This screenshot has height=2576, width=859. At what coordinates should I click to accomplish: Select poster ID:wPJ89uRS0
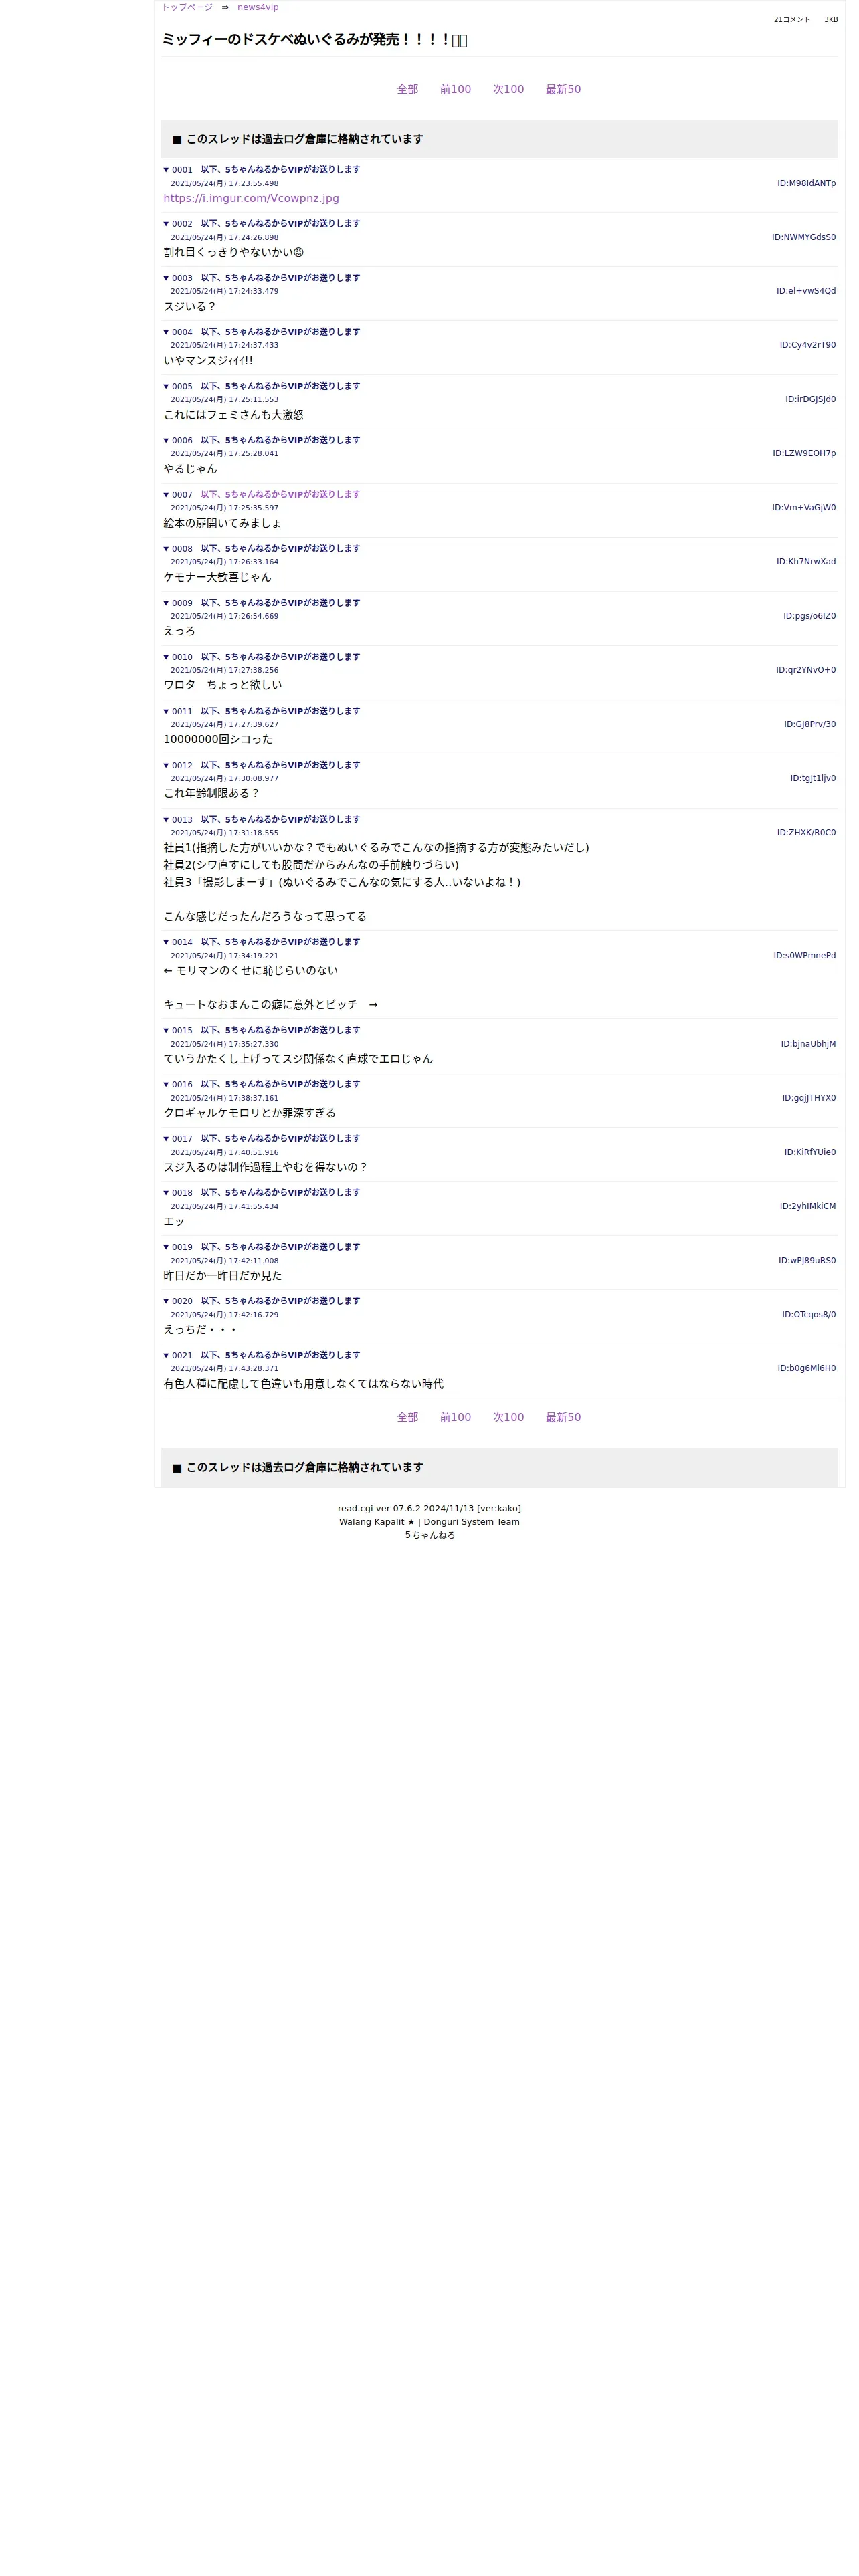tap(807, 1260)
